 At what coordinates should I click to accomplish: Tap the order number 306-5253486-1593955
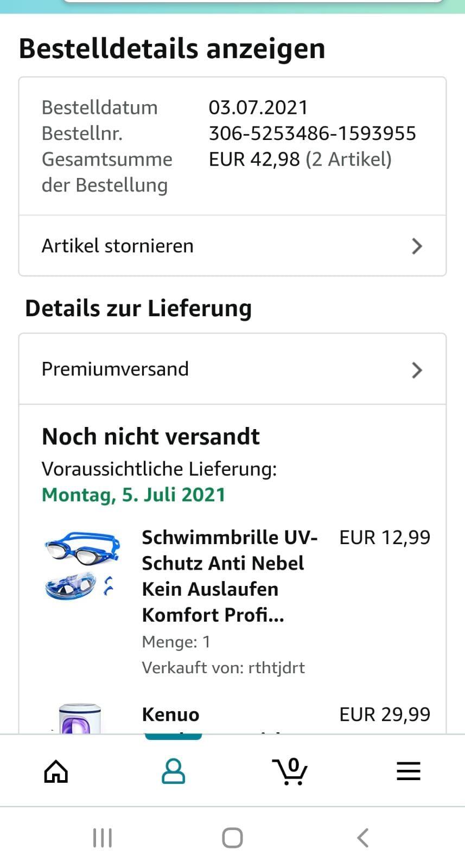312,133
